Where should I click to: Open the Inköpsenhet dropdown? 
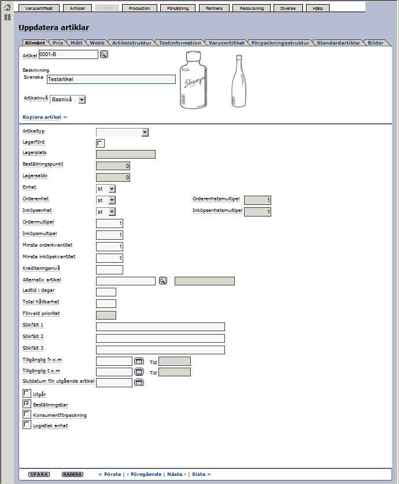pos(106,212)
